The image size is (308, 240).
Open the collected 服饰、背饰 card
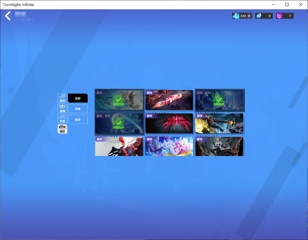(119, 123)
